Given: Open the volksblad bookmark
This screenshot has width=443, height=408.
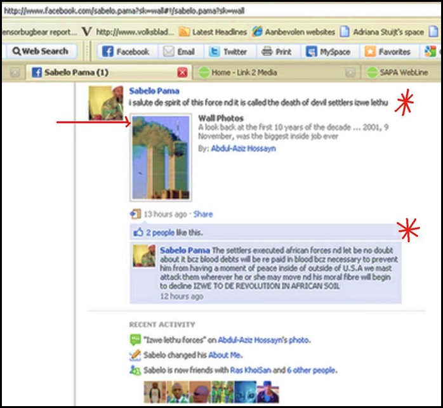Looking at the screenshot, I should 128,32.
